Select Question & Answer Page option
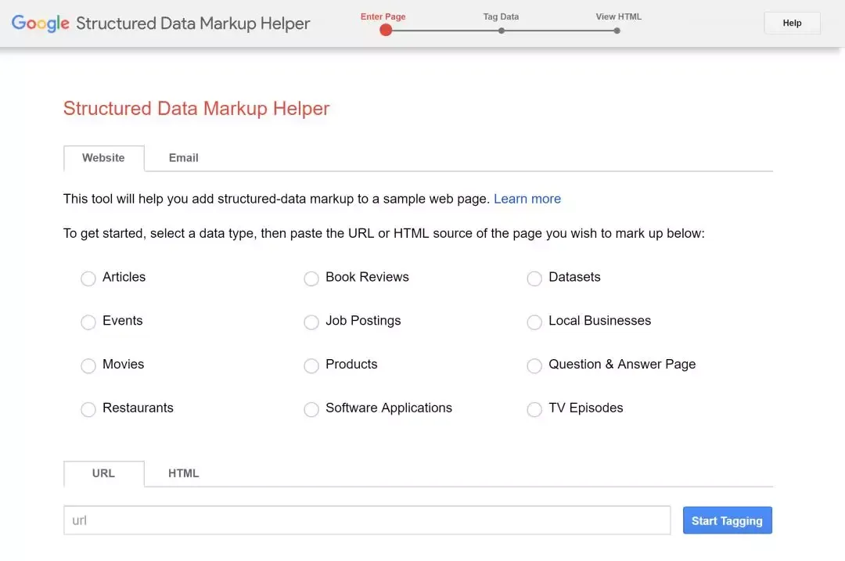 click(x=534, y=366)
